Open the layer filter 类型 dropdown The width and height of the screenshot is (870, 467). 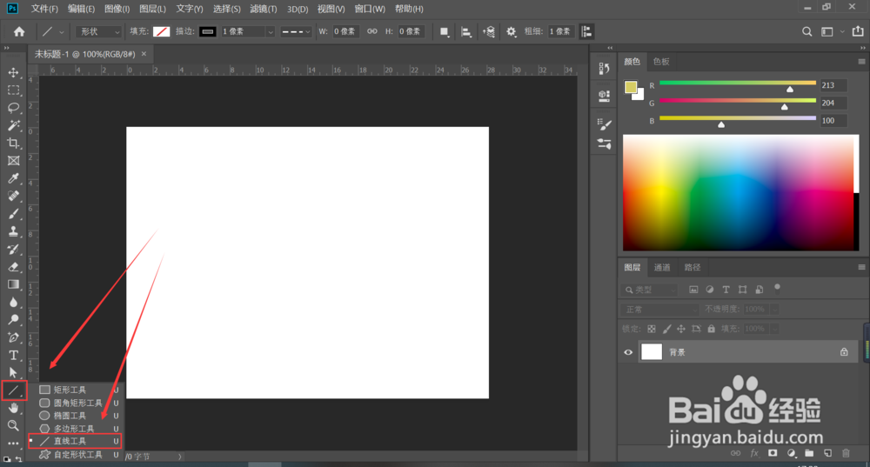649,290
